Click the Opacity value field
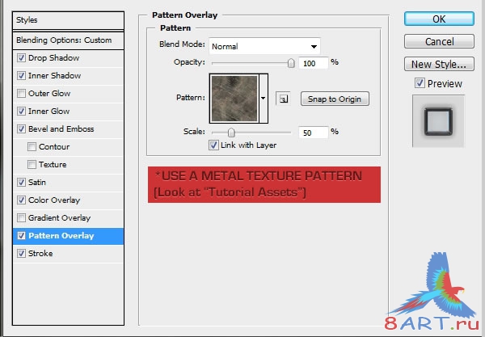The image size is (485, 337). (313, 63)
